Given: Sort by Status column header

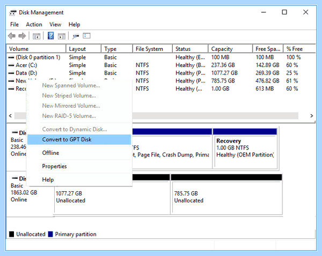Looking at the screenshot, I should [191, 49].
